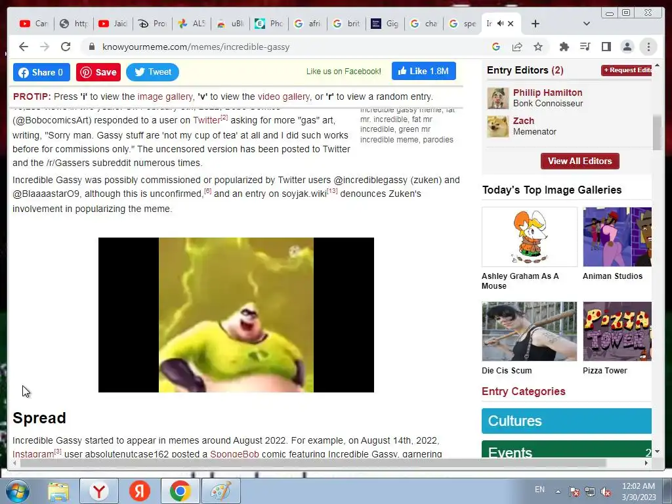Open the Instagram link in the Spread section
672x504 pixels.
[33, 454]
